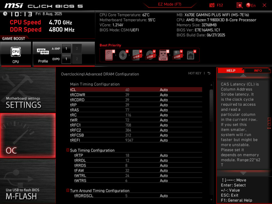Viewport: 272px width, 204px height.
Task: Open the OC overclocking menu
Action: [x=28, y=135]
